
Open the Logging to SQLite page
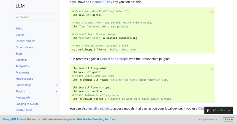(27, 104)
